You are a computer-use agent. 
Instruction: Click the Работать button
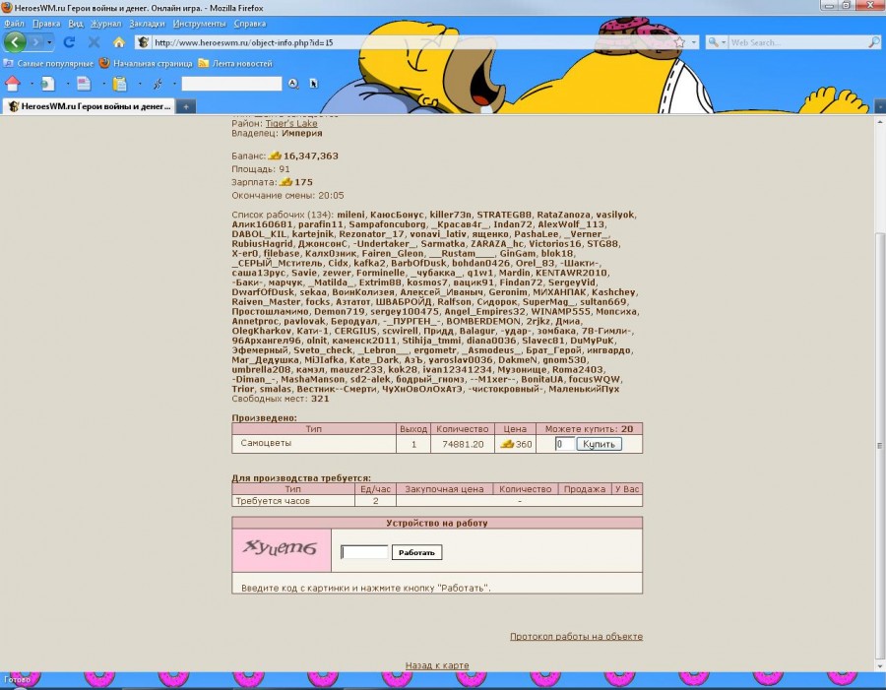coord(417,552)
